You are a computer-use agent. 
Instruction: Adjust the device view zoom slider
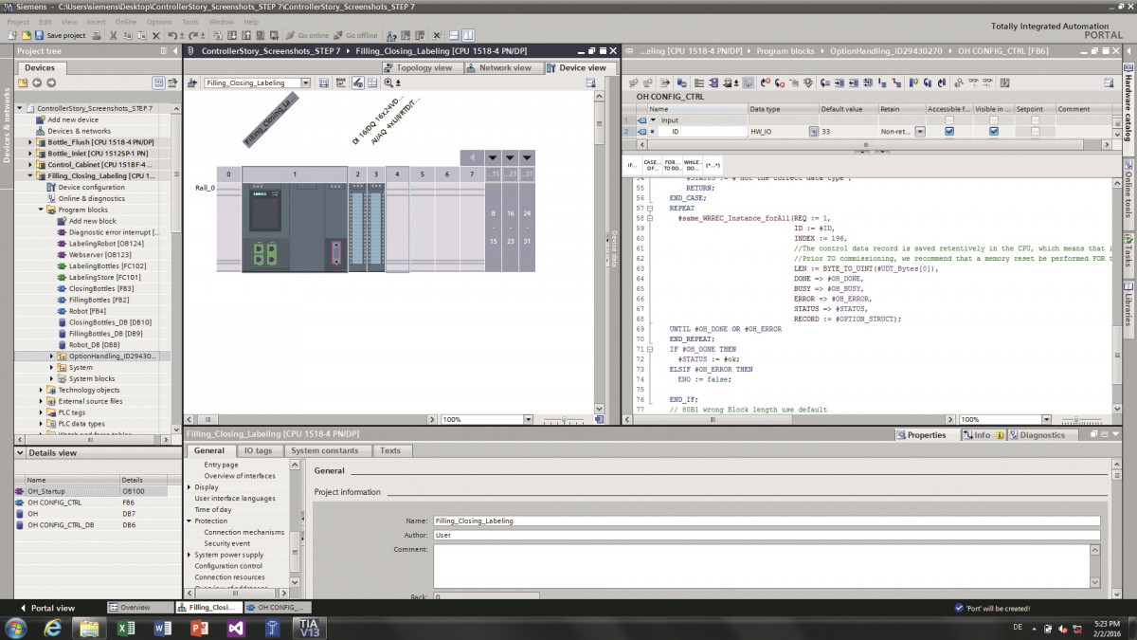[565, 419]
